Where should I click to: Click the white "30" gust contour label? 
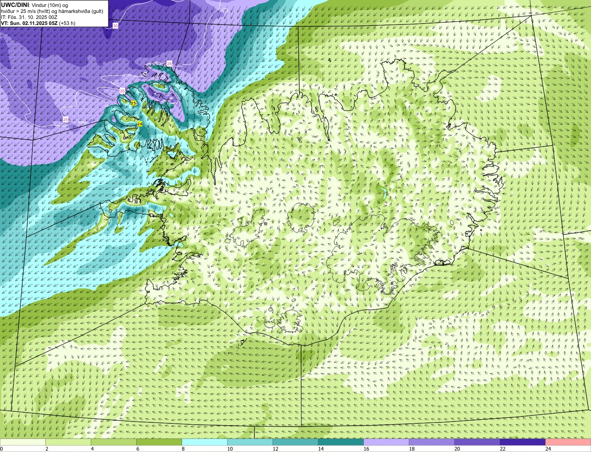115,26
